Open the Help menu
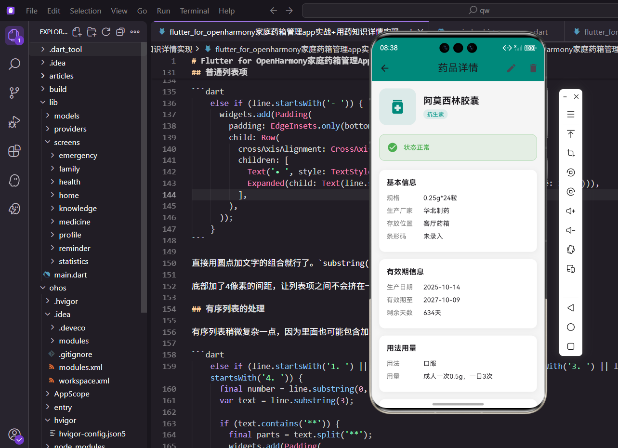 coord(226,11)
